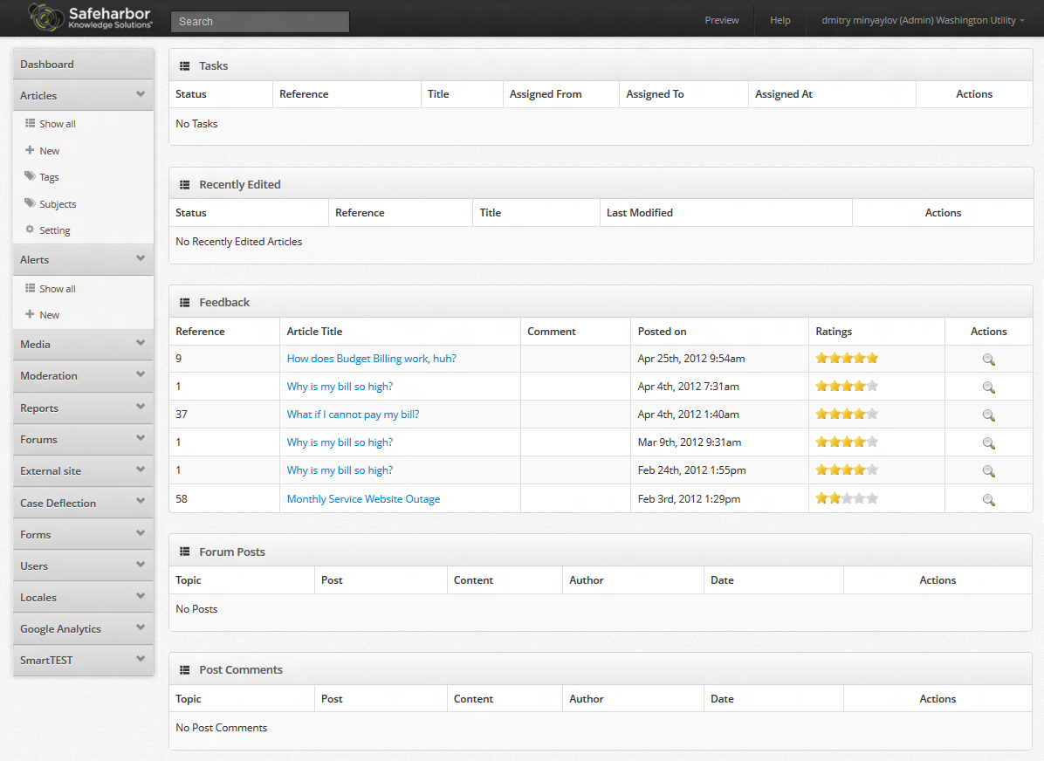Screen dimensions: 1044x761
Task: Open the Articles Setting gear icon
Action: coord(31,230)
